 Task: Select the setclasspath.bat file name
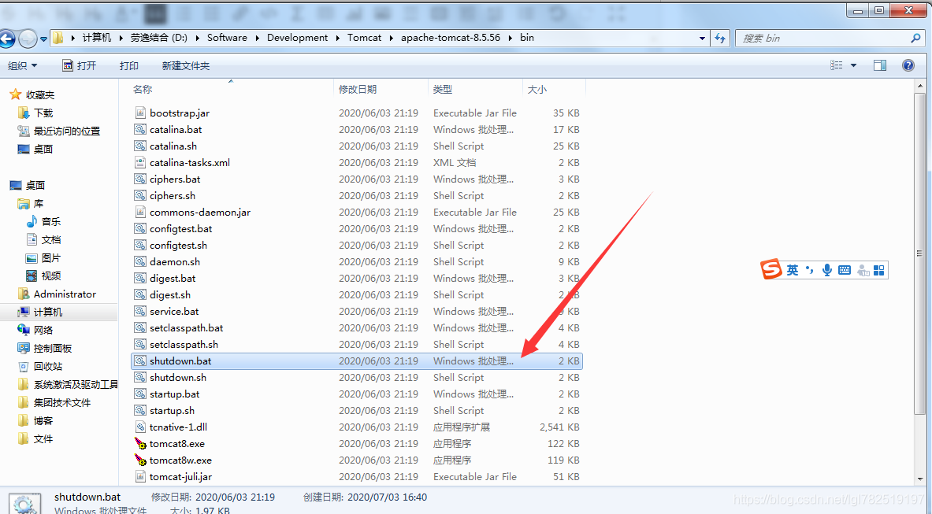187,327
